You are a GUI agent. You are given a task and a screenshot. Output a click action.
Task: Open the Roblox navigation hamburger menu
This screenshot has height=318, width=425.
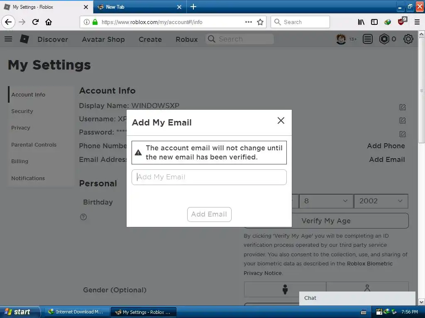pyautogui.click(x=8, y=39)
